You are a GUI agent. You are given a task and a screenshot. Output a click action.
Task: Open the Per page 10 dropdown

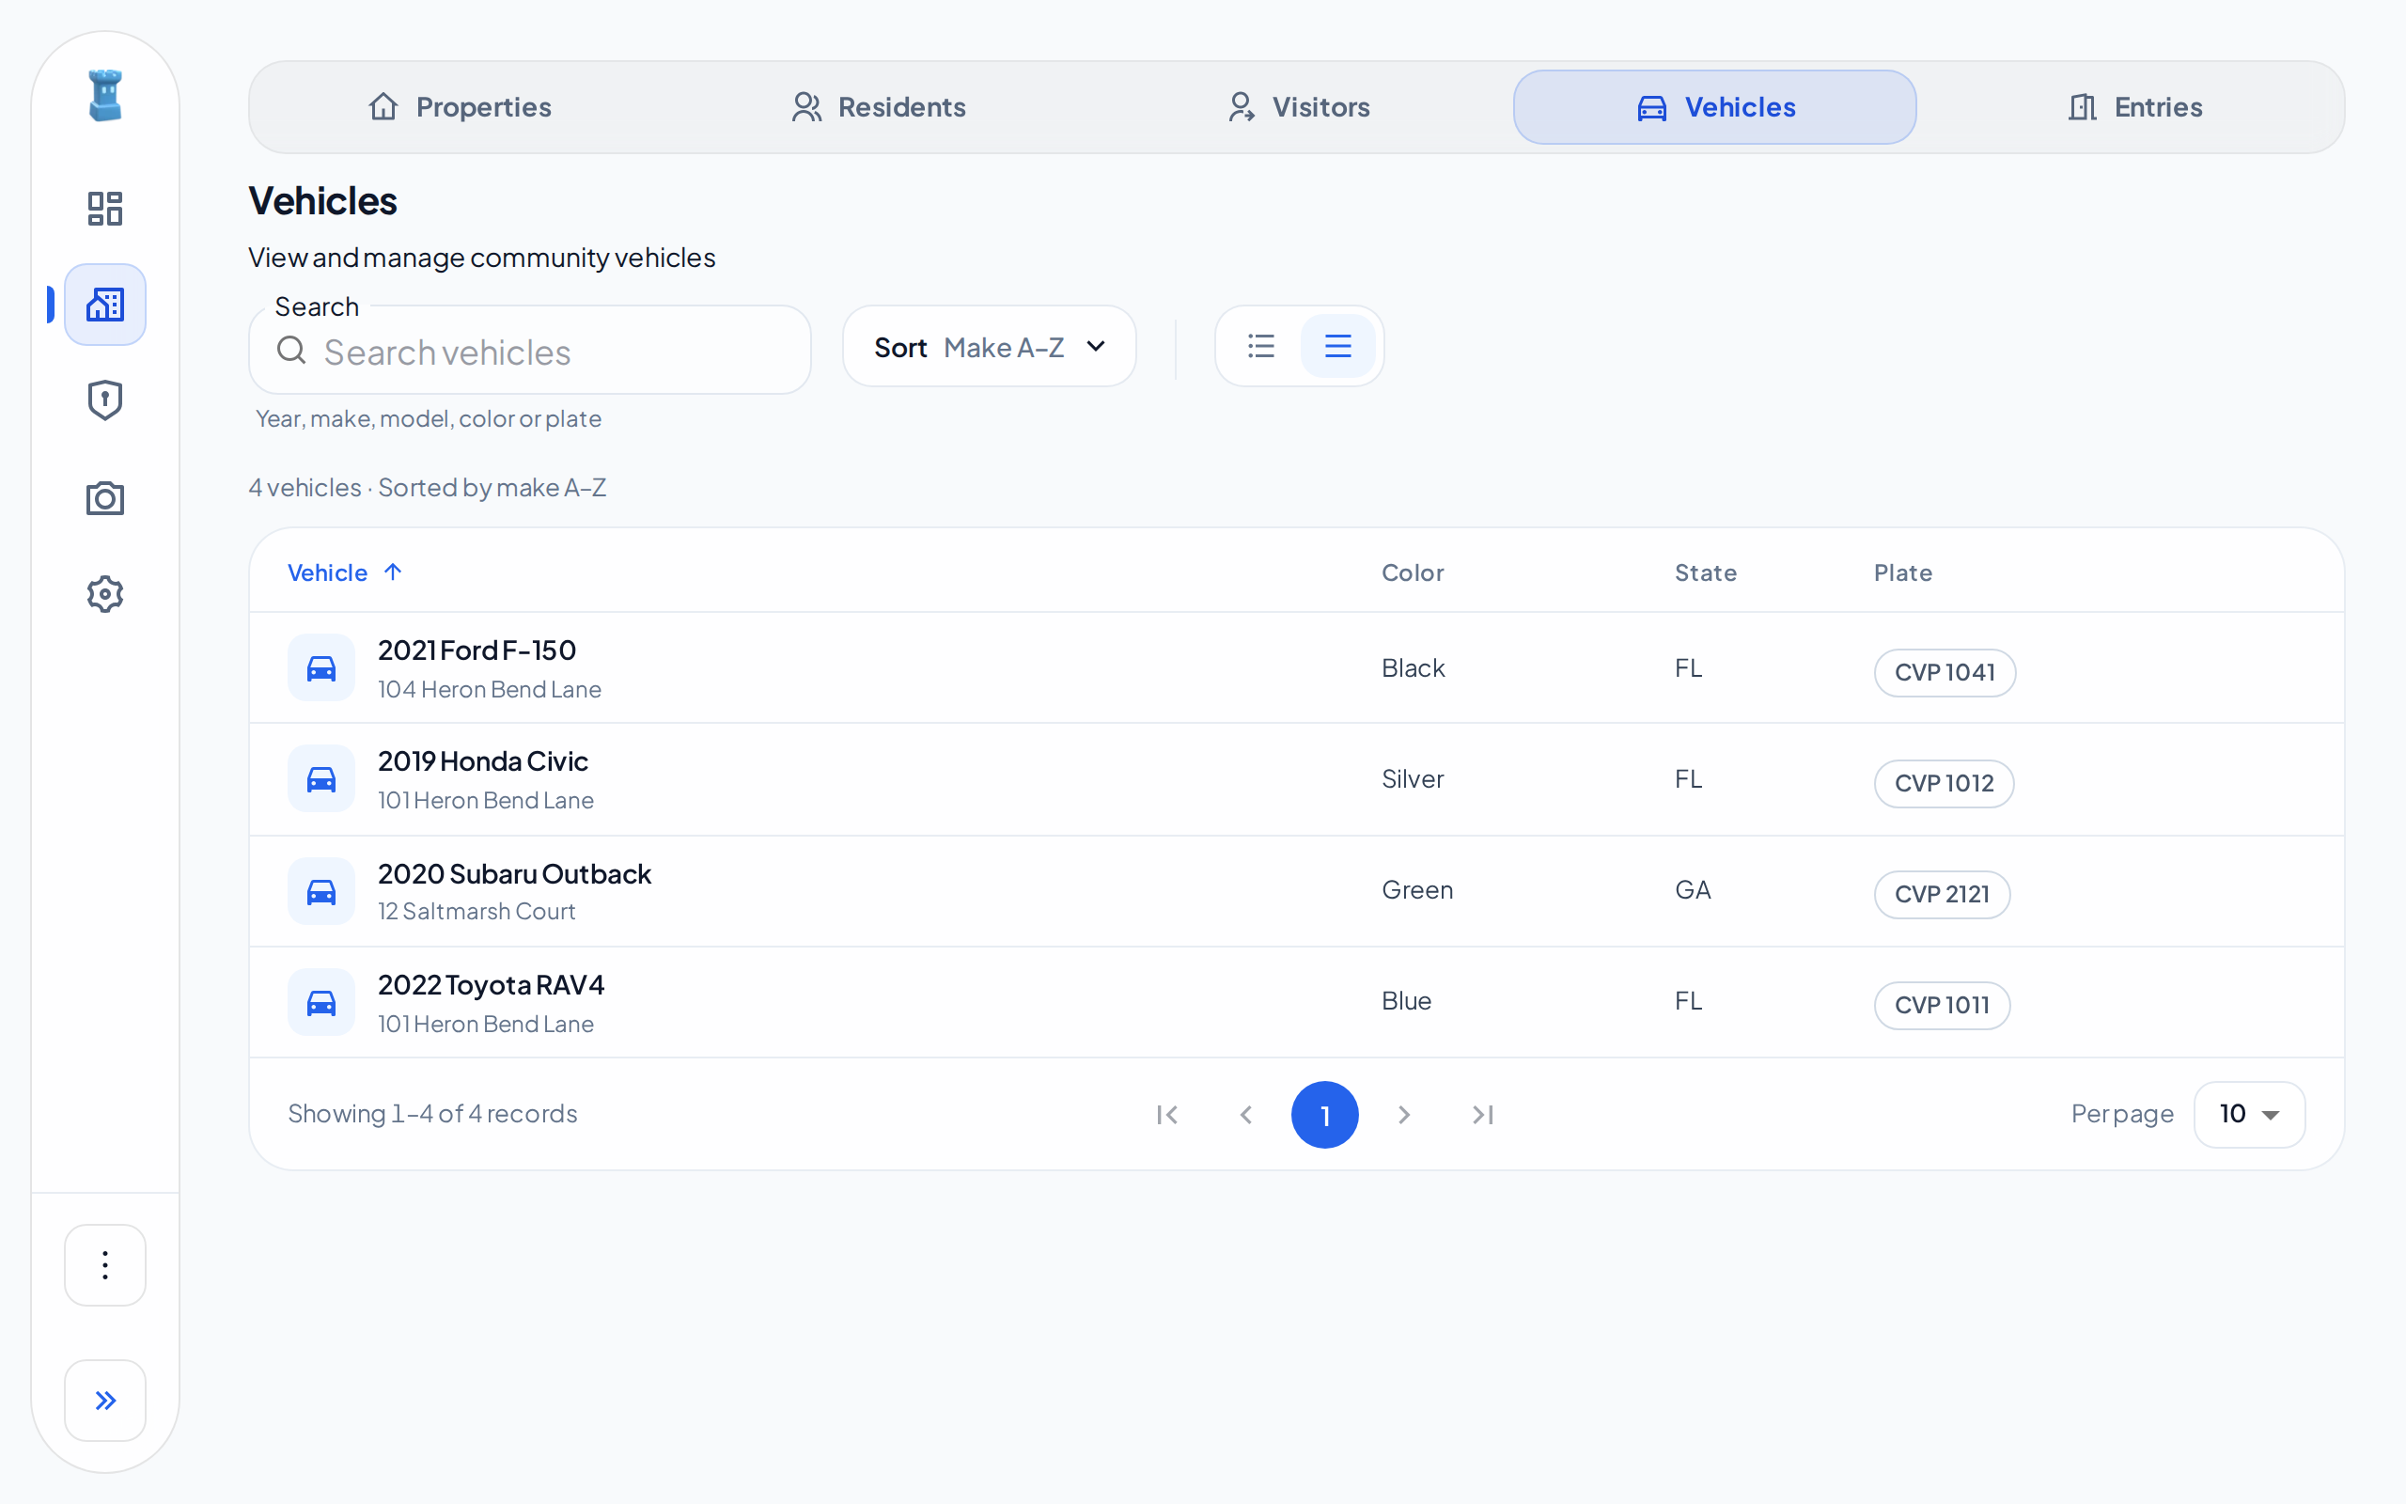[2249, 1114]
